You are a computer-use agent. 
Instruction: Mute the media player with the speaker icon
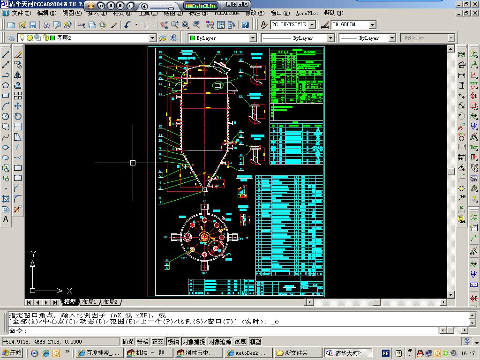coord(144,6)
